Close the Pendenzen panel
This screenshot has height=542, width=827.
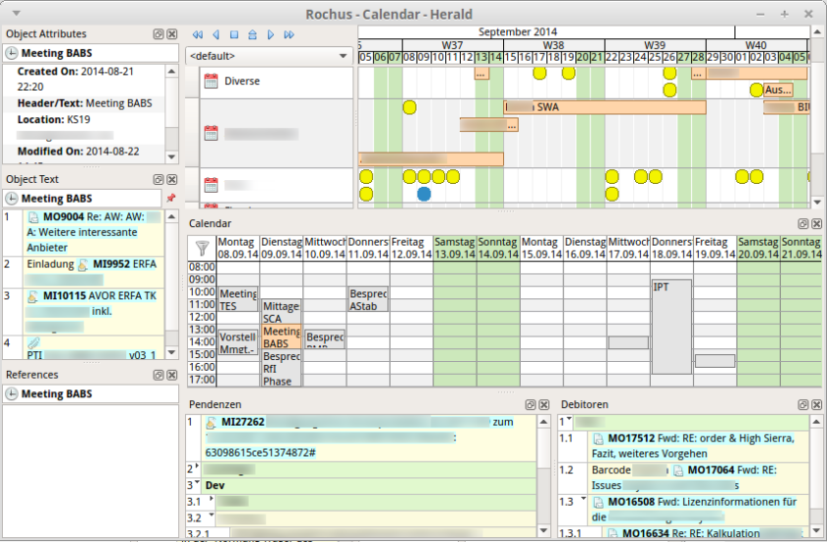coord(544,404)
